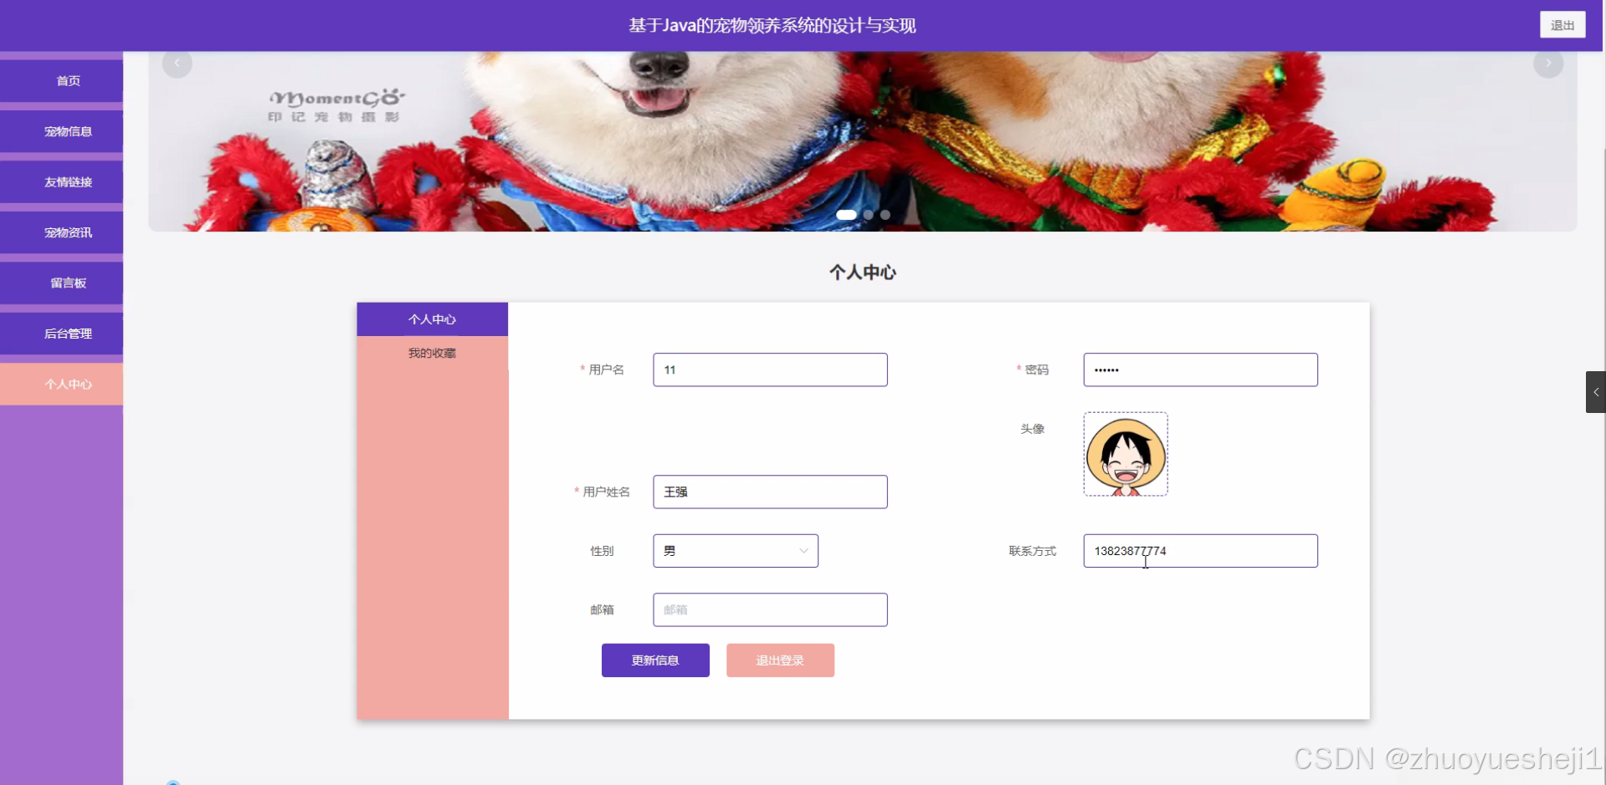Open 宠物资讯 from the sidebar
This screenshot has height=785, width=1606.
pos(62,232)
